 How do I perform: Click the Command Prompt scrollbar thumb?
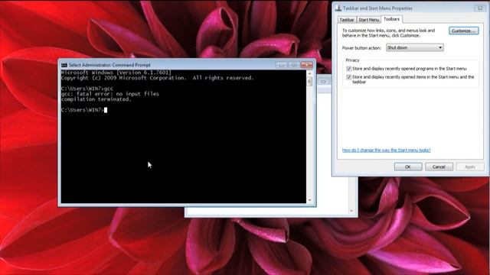pyautogui.click(x=309, y=82)
